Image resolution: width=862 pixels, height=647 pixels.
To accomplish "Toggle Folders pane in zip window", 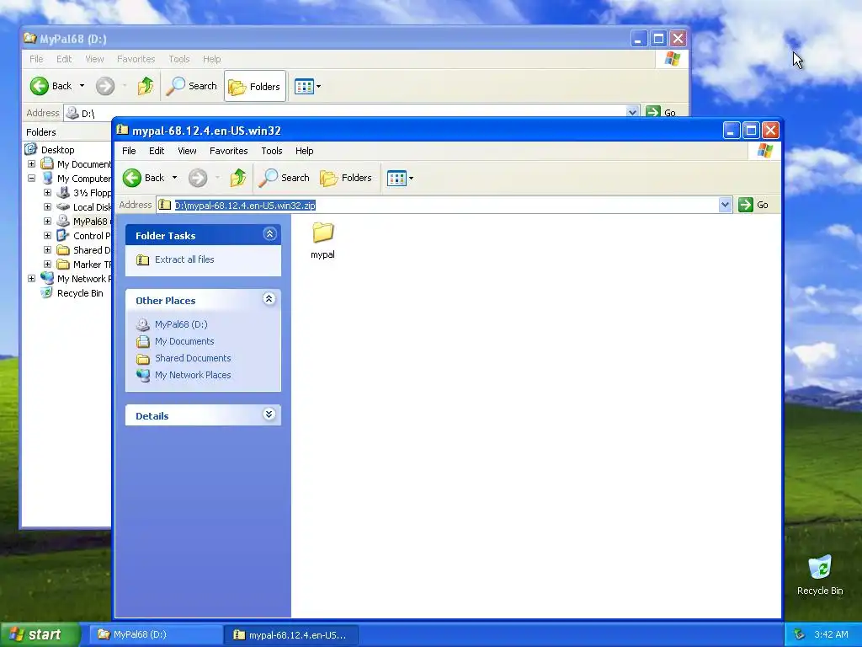I will 346,178.
